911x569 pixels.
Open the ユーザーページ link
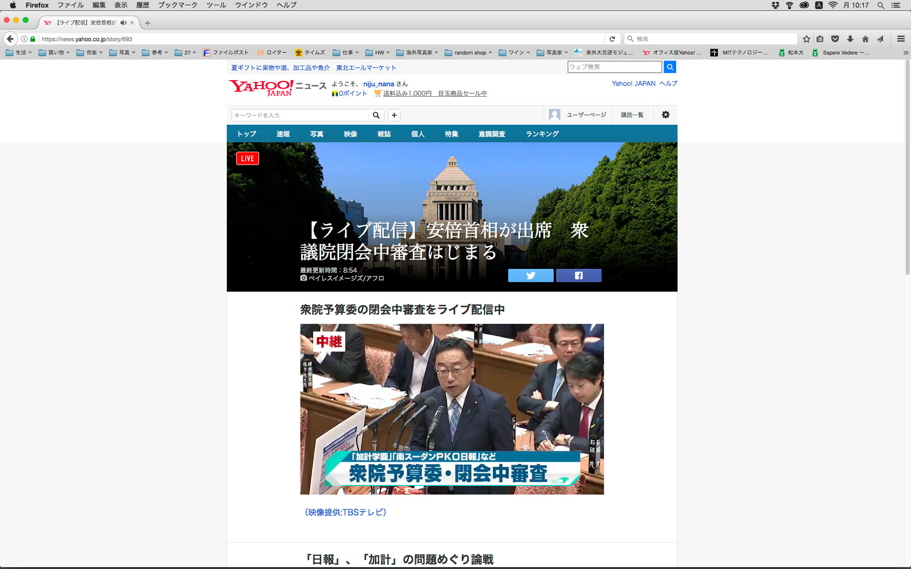click(x=586, y=115)
